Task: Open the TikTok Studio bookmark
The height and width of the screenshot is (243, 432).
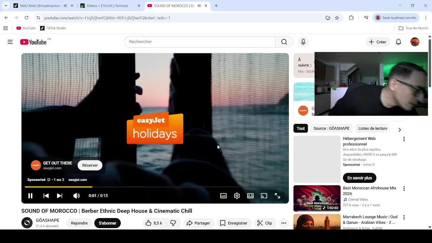Action: point(53,28)
